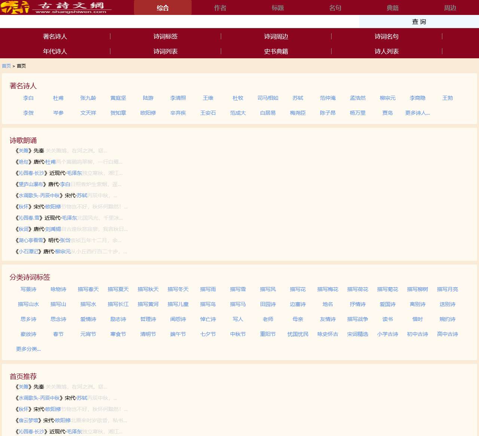The height and width of the screenshot is (436, 479).
Task: Open poet 李清照 page
Action: 178,98
